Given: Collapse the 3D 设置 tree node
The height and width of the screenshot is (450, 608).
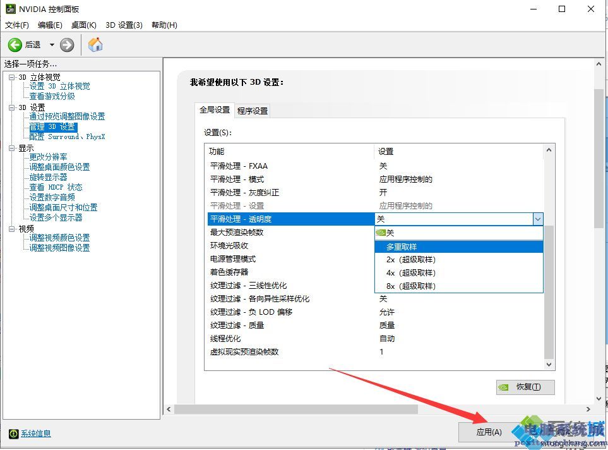Looking at the screenshot, I should pos(12,107).
